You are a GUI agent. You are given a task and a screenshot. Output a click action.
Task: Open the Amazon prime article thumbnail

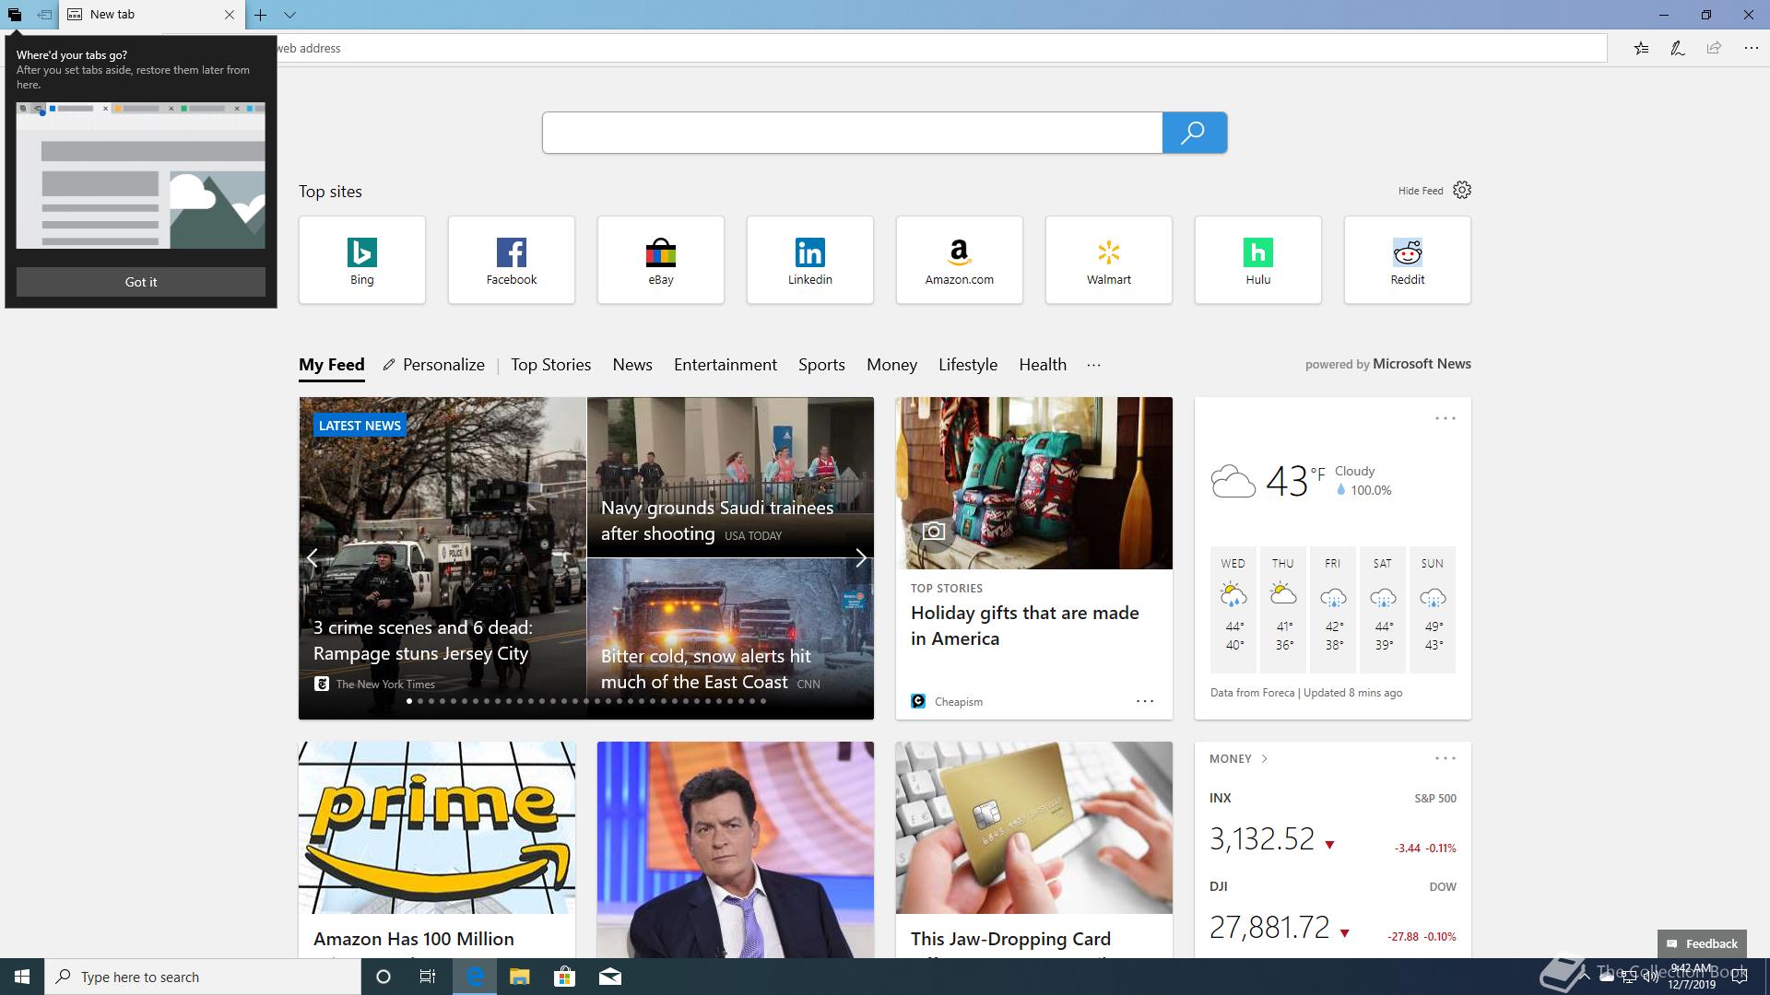437,827
